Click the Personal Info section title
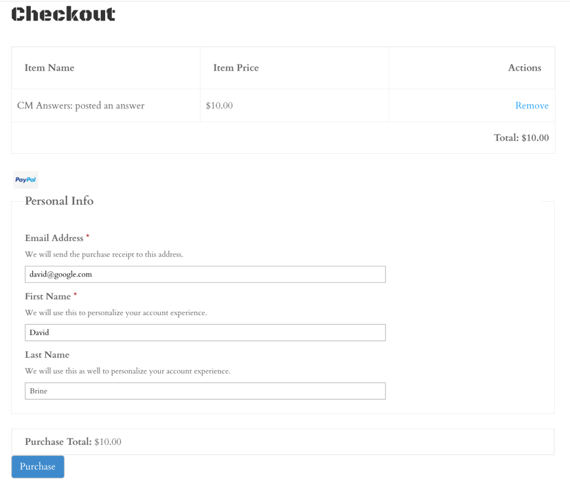This screenshot has width=570, height=491. (59, 201)
